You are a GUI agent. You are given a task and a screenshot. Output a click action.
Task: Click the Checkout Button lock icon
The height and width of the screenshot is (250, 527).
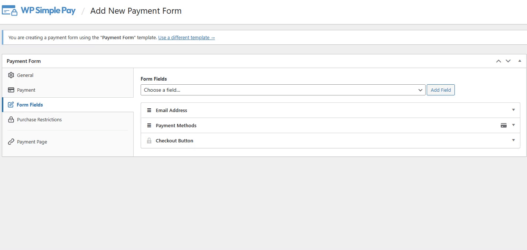click(x=149, y=141)
